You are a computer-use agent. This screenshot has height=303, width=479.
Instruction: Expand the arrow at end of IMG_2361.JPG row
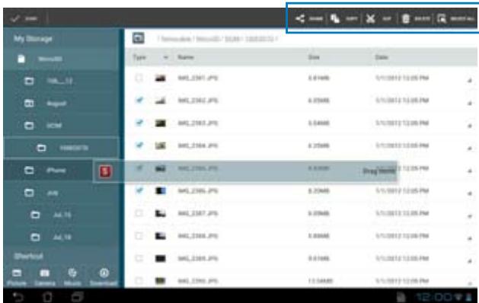(x=470, y=81)
